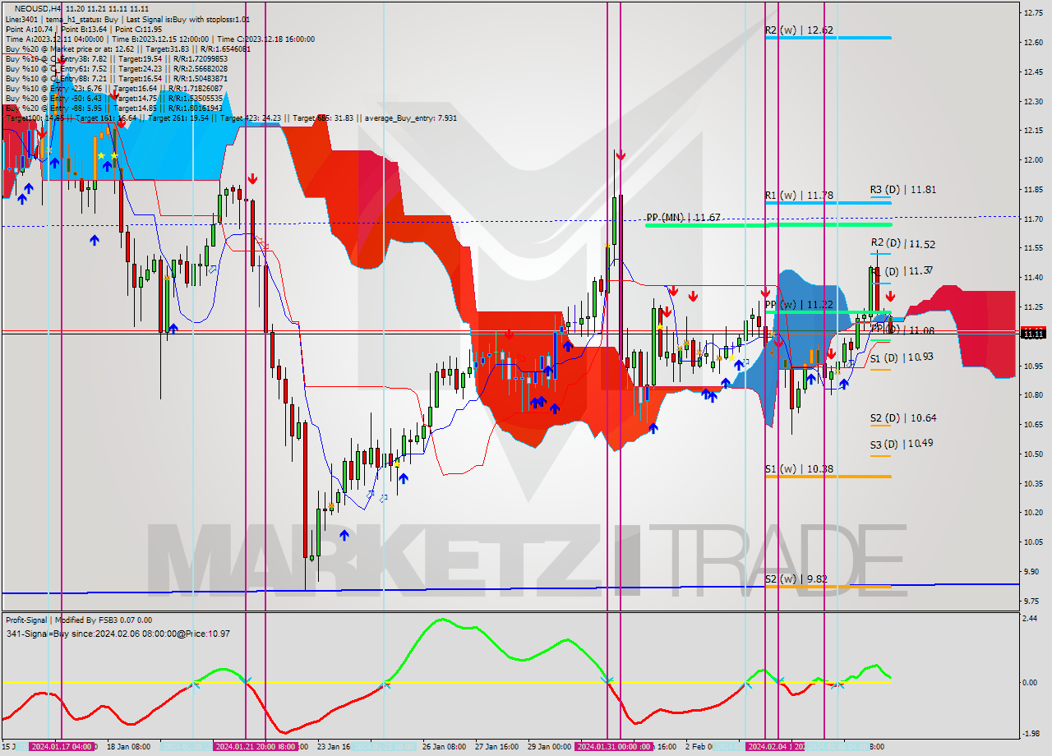Click the 'Point A:10.74 | Point B:13.64' line

pos(83,29)
